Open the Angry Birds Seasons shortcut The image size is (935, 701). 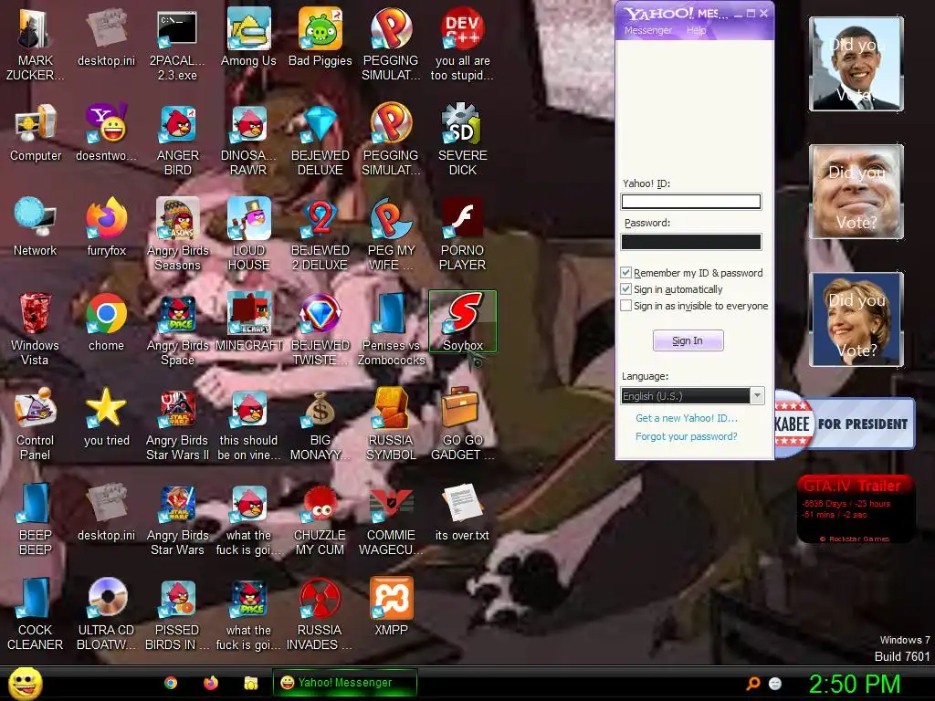coord(177,235)
